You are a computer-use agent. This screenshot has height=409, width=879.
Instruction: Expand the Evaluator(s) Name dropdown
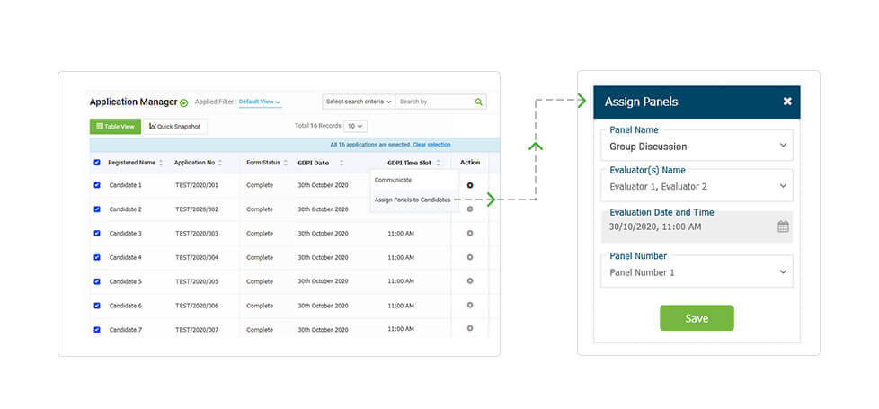(697, 186)
